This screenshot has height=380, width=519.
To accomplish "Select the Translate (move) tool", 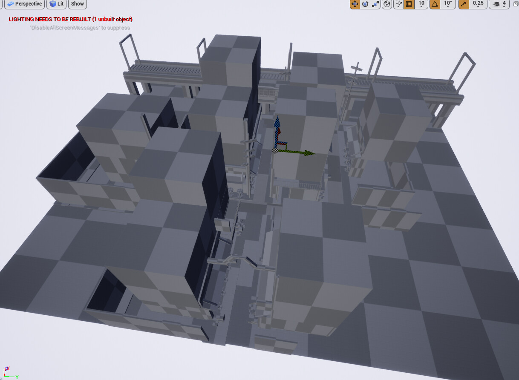I will 354,4.
